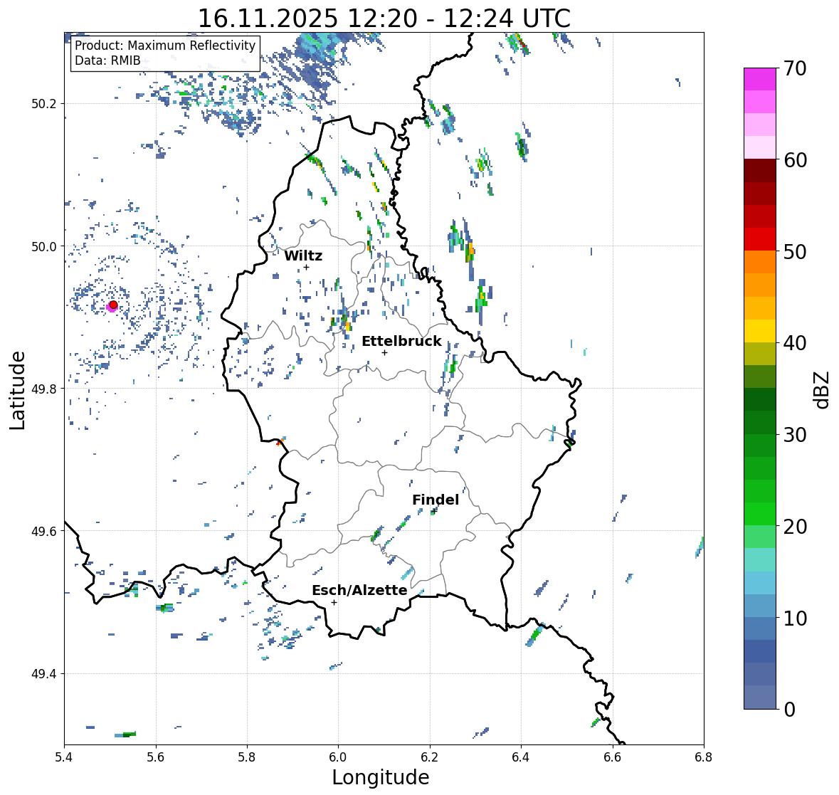839x795 pixels.
Task: Click the latitude tick label 50.0
Action: (x=44, y=247)
